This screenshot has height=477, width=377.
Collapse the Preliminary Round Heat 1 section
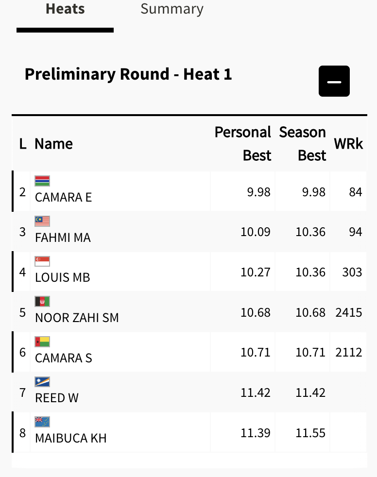tap(334, 81)
